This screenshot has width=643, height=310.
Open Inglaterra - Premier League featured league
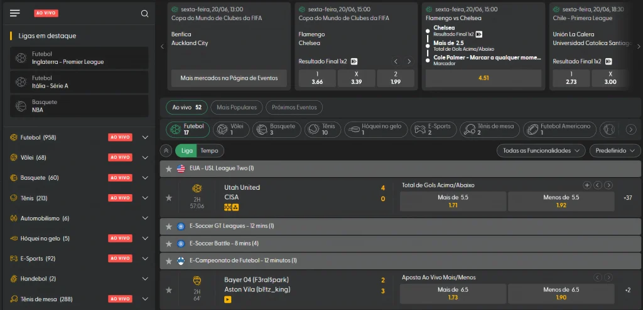(x=79, y=58)
